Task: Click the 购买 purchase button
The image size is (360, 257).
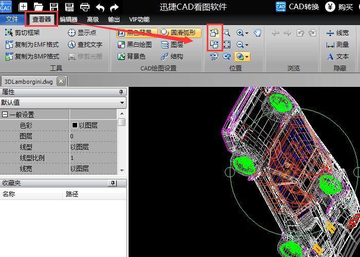Action: (x=339, y=7)
